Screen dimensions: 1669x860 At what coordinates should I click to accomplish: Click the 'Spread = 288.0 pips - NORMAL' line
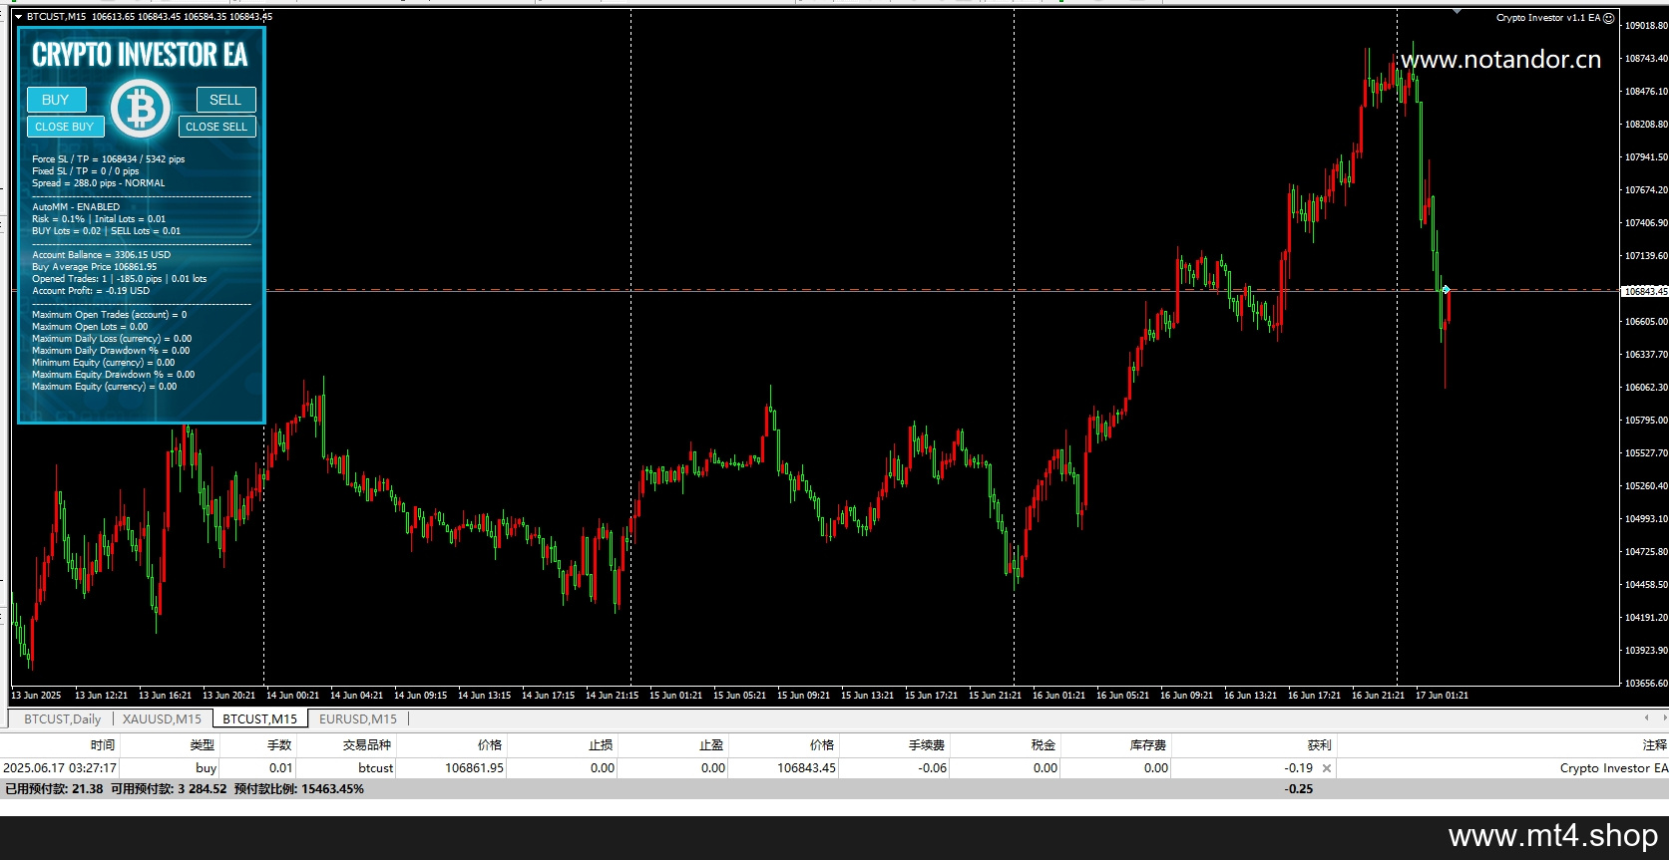(99, 183)
